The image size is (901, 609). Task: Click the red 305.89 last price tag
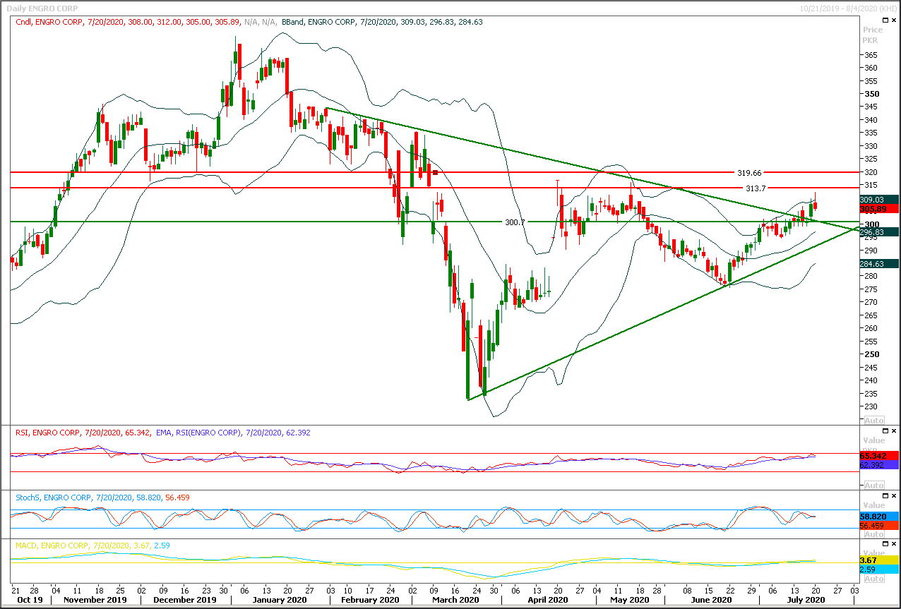880,209
